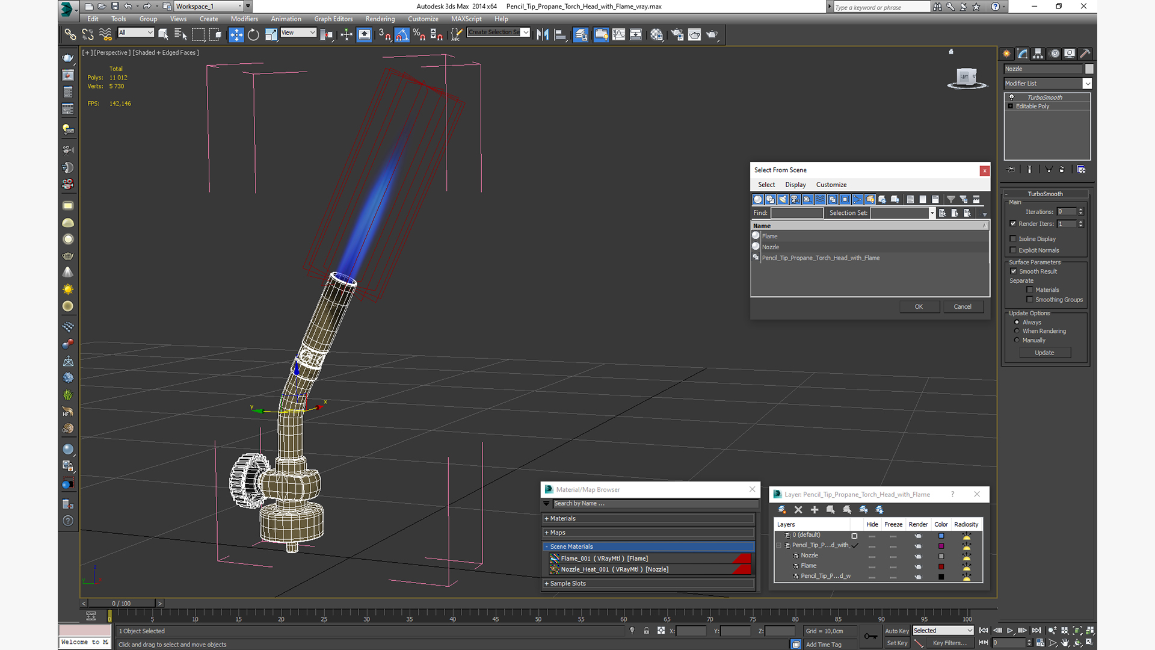
Task: Open the Display menu in Select From Scene
Action: pyautogui.click(x=795, y=185)
